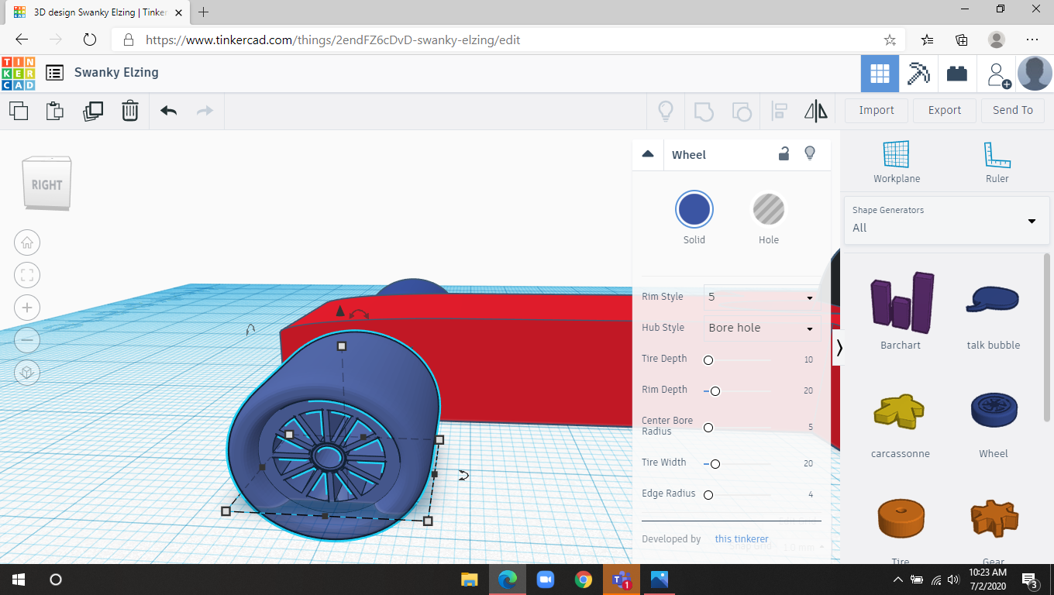1054x595 pixels.
Task: Switch to 3D design grid view
Action: tap(880, 74)
